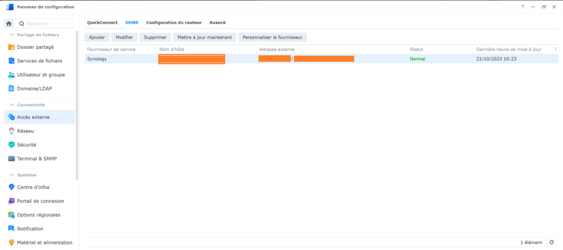Open Services de fichiers settings
This screenshot has width=563, height=250.
coord(39,61)
